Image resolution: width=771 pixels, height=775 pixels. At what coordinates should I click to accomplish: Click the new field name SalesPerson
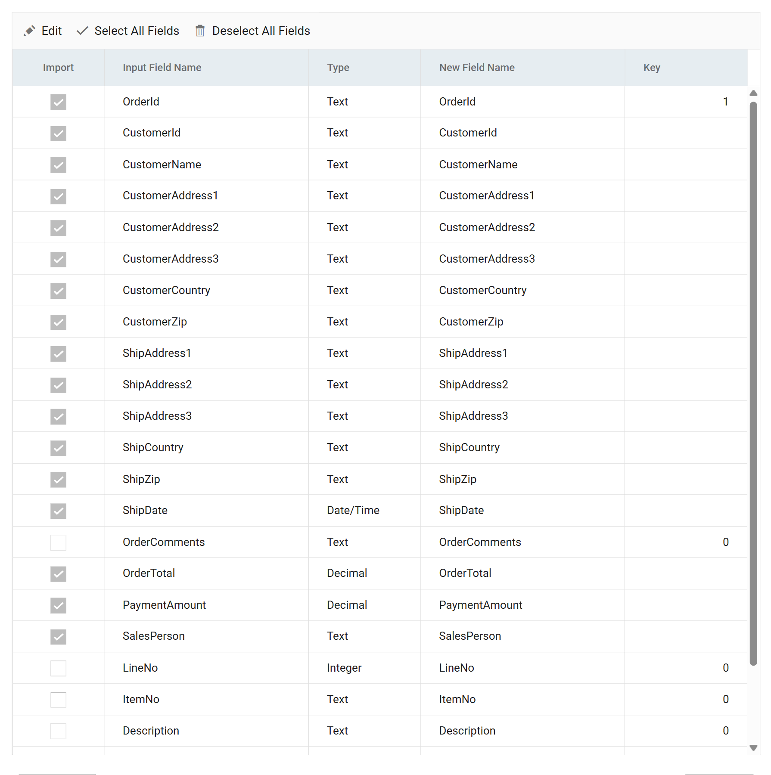point(470,636)
